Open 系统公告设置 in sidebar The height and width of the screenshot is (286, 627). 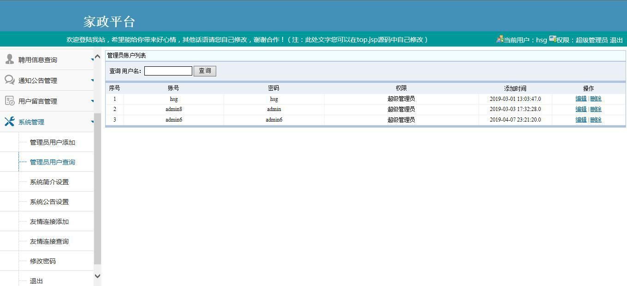49,202
